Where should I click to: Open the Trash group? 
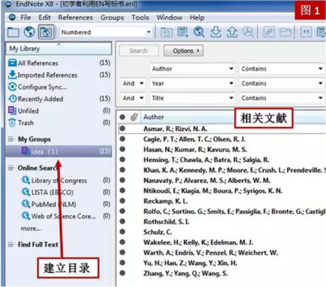point(59,123)
